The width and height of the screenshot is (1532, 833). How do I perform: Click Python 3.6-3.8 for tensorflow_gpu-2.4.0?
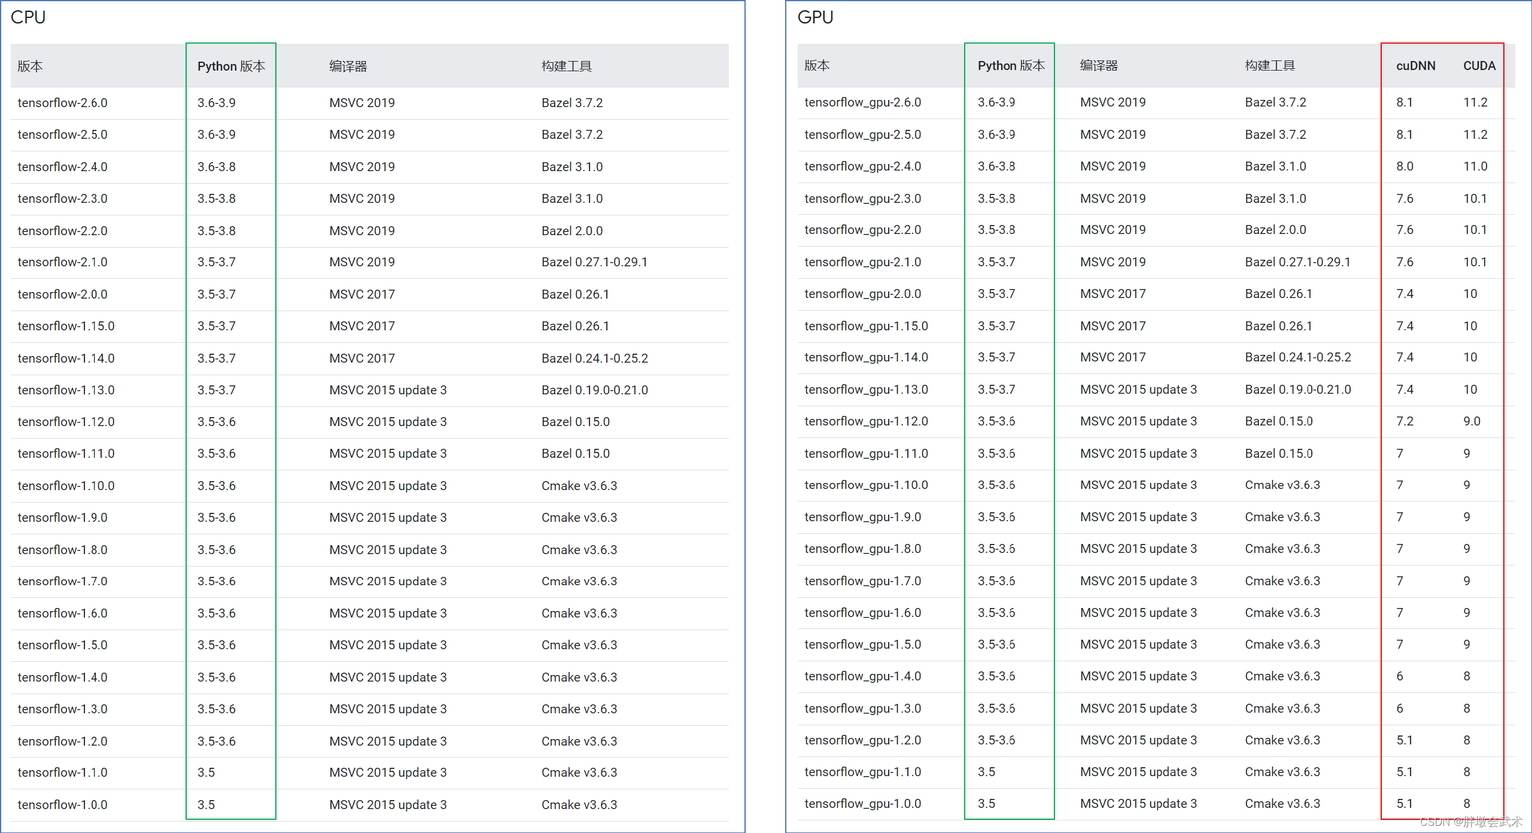[x=996, y=166]
